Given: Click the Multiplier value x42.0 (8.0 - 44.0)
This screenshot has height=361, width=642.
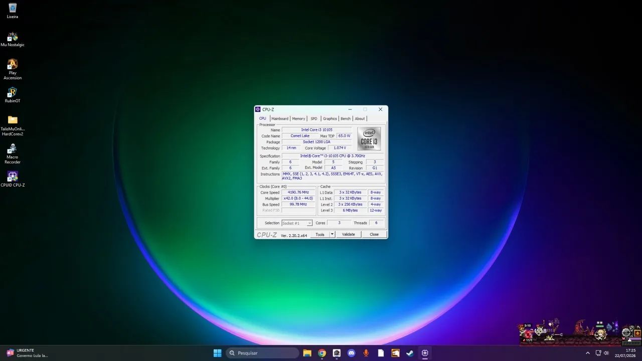Looking at the screenshot, I should (298, 199).
